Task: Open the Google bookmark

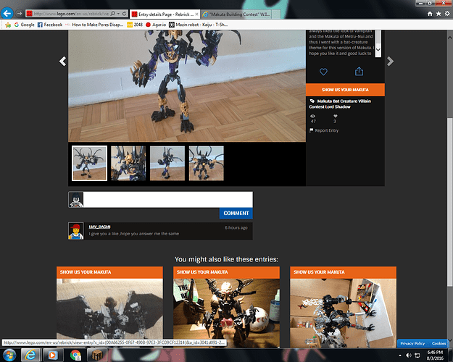Action: coord(24,25)
